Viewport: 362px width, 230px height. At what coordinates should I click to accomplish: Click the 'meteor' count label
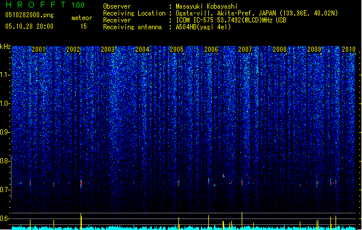(82, 18)
